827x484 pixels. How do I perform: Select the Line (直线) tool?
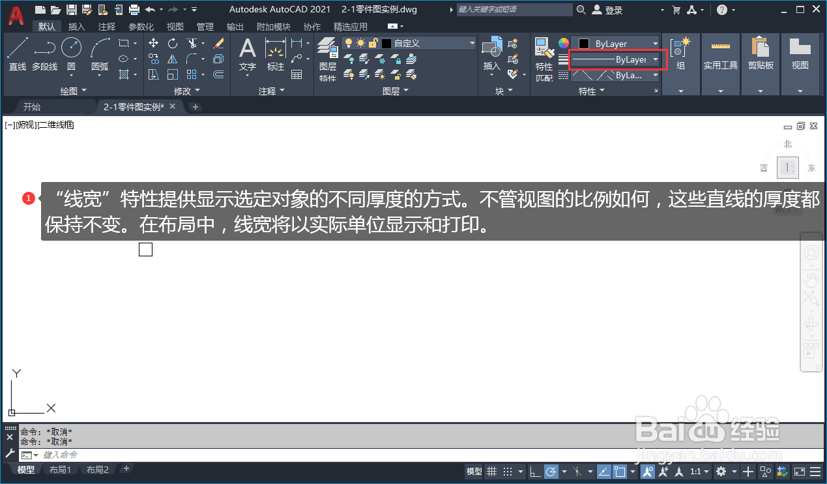(x=18, y=53)
